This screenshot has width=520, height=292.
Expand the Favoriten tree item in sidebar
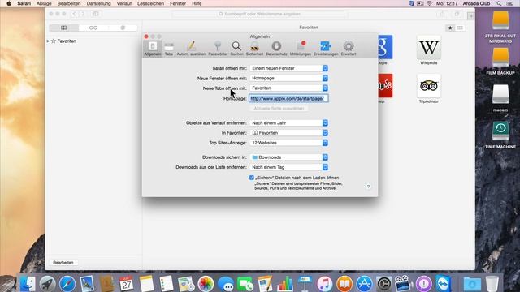48,41
